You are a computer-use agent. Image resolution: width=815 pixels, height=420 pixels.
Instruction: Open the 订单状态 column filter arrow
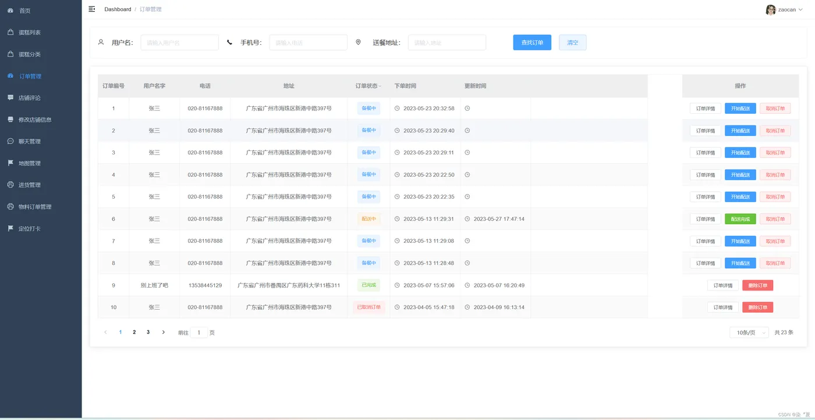pyautogui.click(x=380, y=86)
